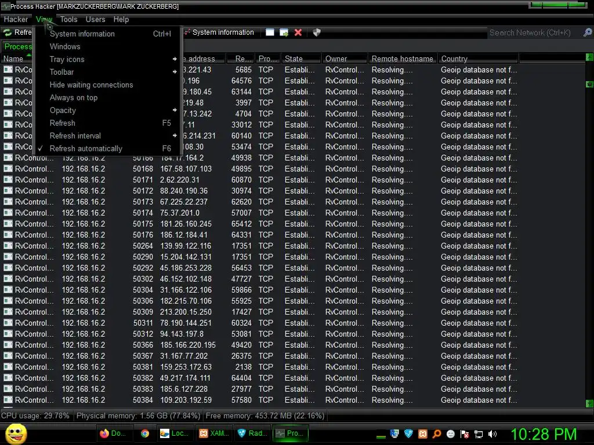The height and width of the screenshot is (445, 594).
Task: Click the scrollbar down arrow
Action: (x=589, y=404)
